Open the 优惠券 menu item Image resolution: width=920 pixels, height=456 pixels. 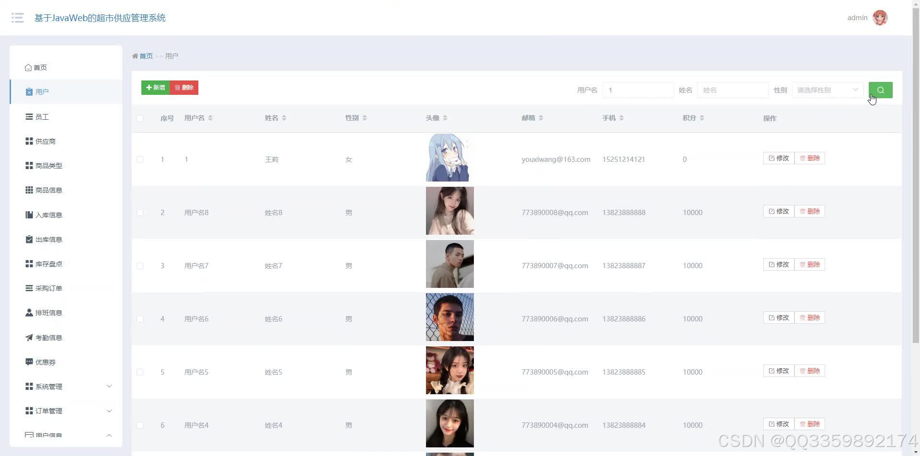[66, 362]
